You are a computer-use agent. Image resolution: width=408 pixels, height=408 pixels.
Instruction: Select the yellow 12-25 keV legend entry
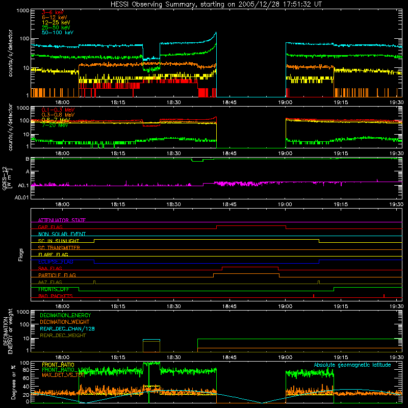click(x=56, y=22)
